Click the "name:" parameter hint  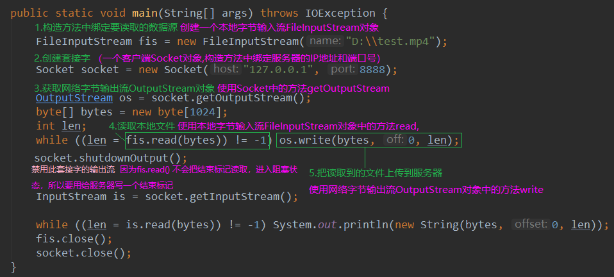[324, 41]
